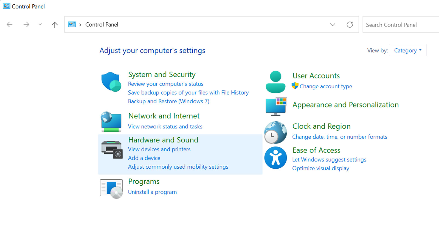Open Network and Internet category
Screen dimensions: 439x246
[164, 116]
